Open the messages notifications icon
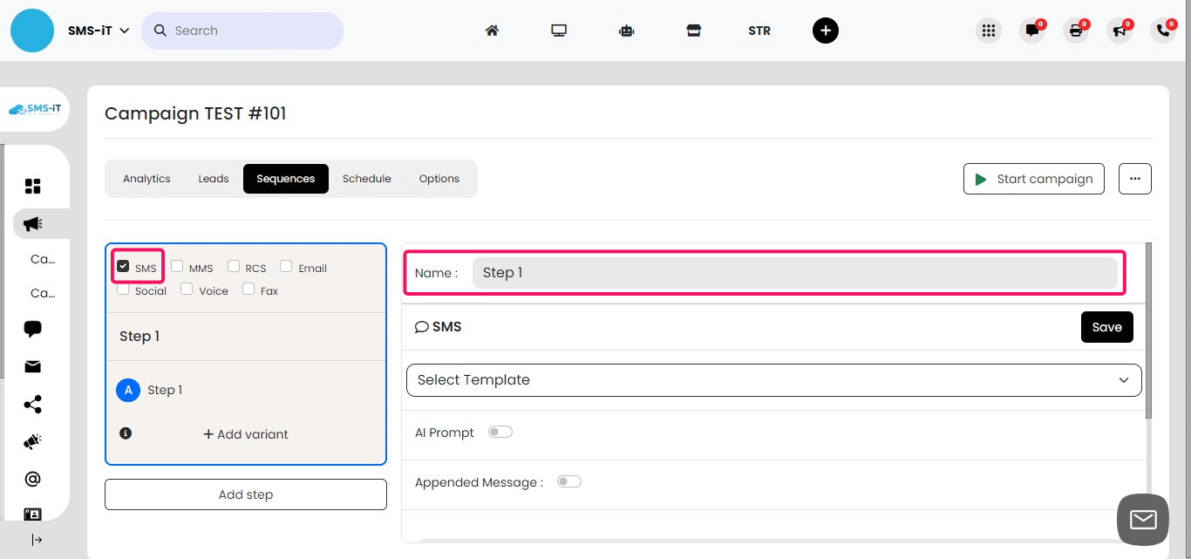This screenshot has height=559, width=1191. click(1032, 31)
